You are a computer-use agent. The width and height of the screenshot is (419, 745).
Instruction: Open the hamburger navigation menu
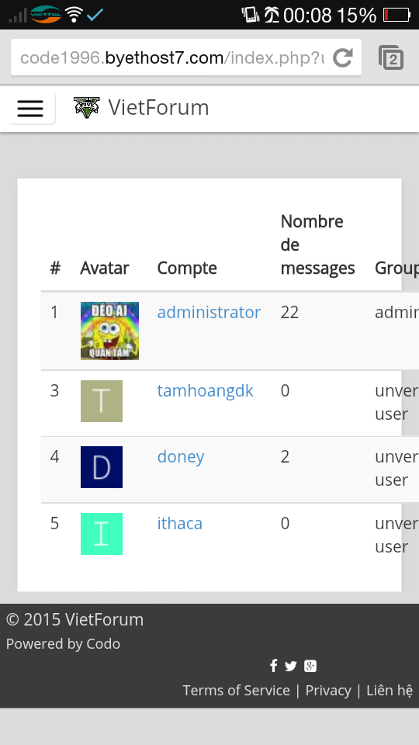point(30,109)
